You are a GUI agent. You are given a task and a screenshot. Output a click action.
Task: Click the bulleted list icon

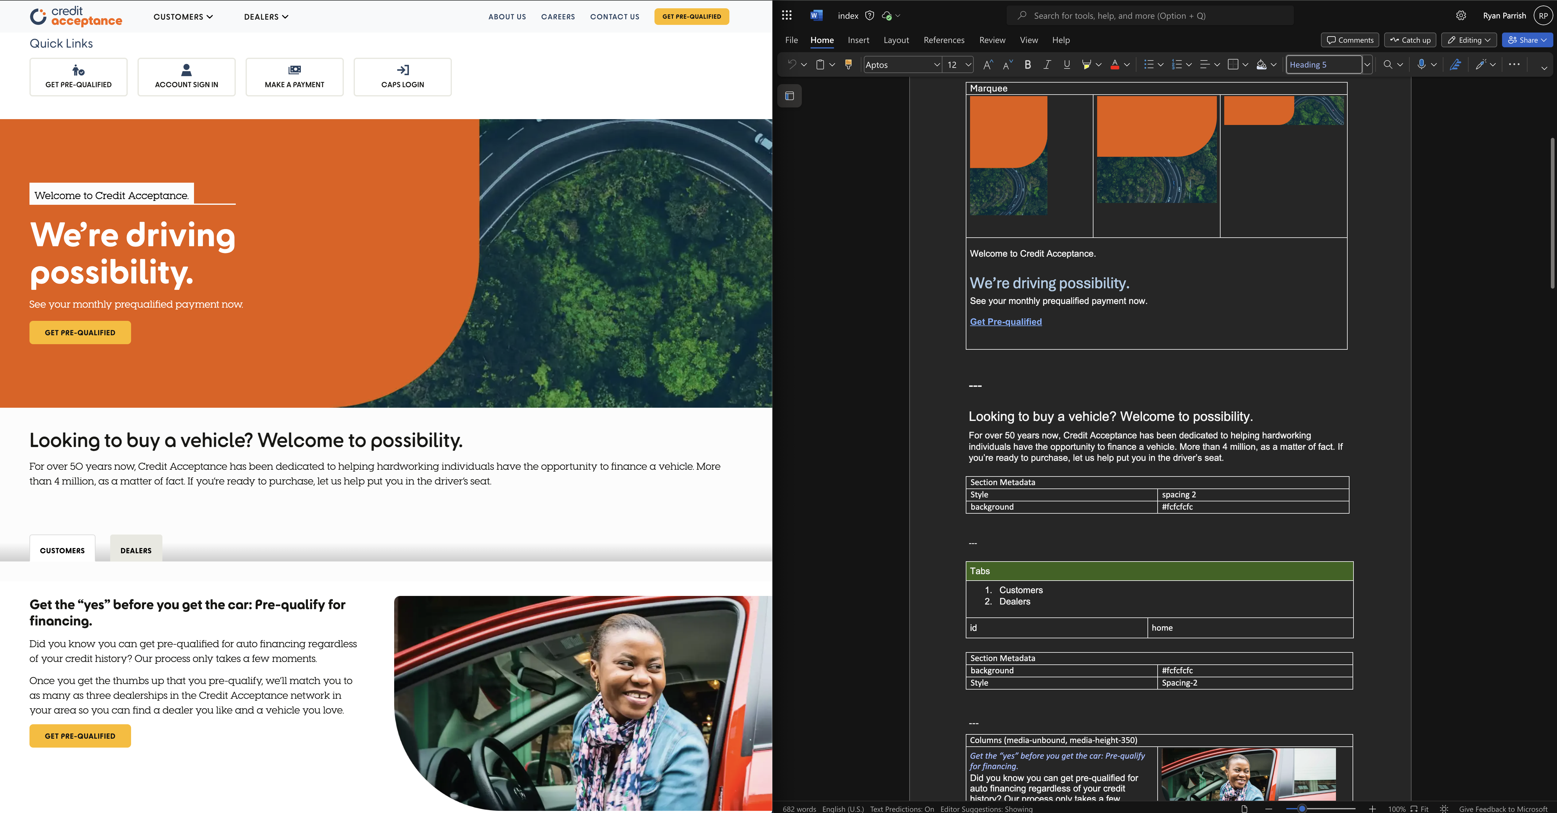pyautogui.click(x=1149, y=65)
